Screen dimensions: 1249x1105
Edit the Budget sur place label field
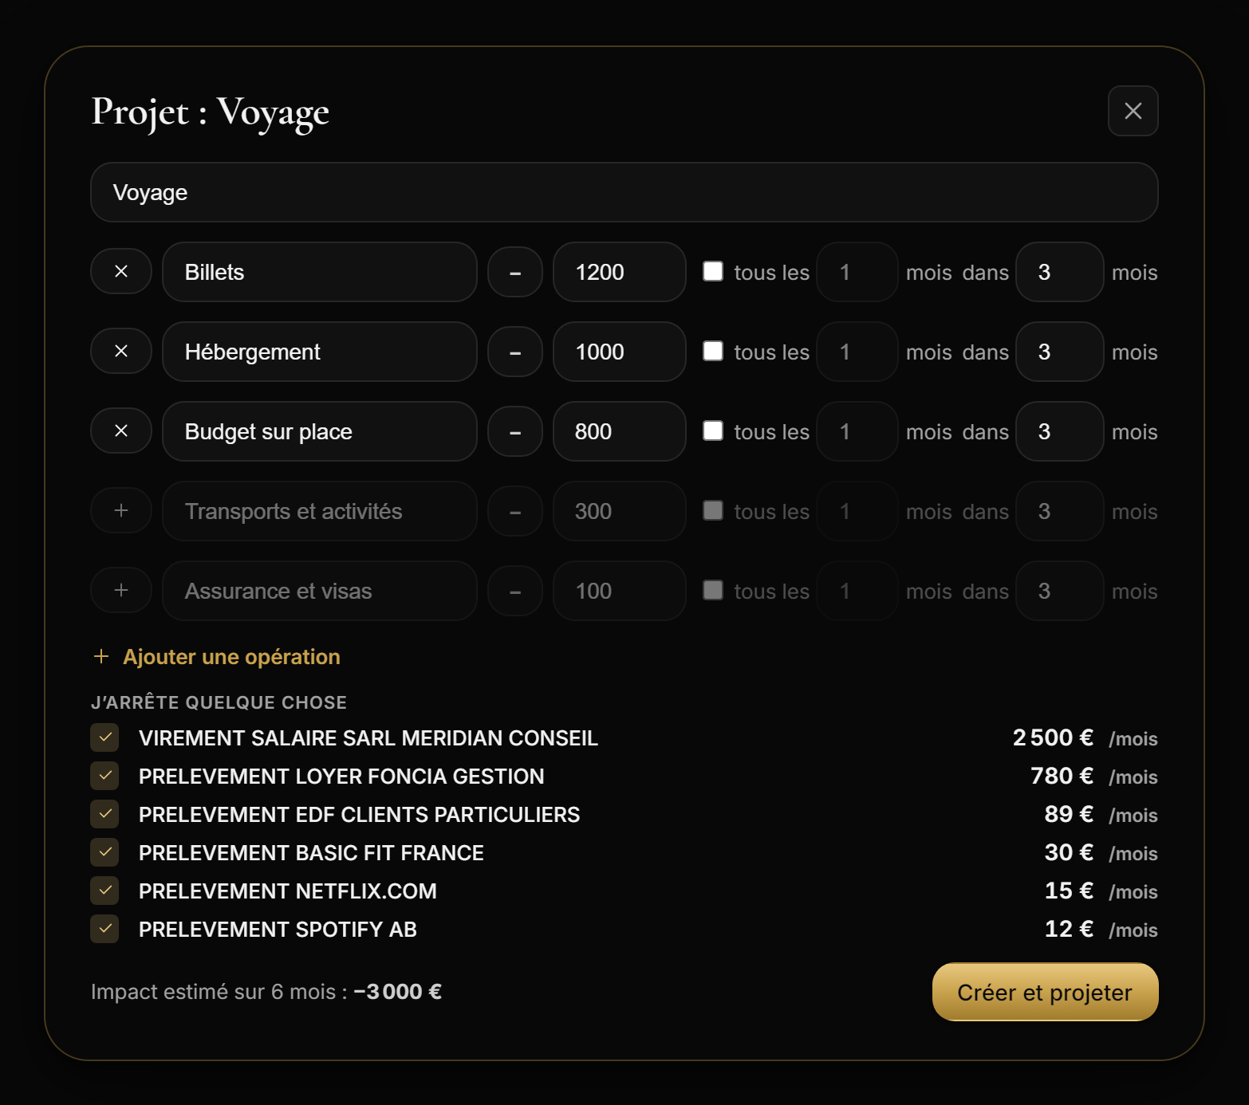(320, 431)
